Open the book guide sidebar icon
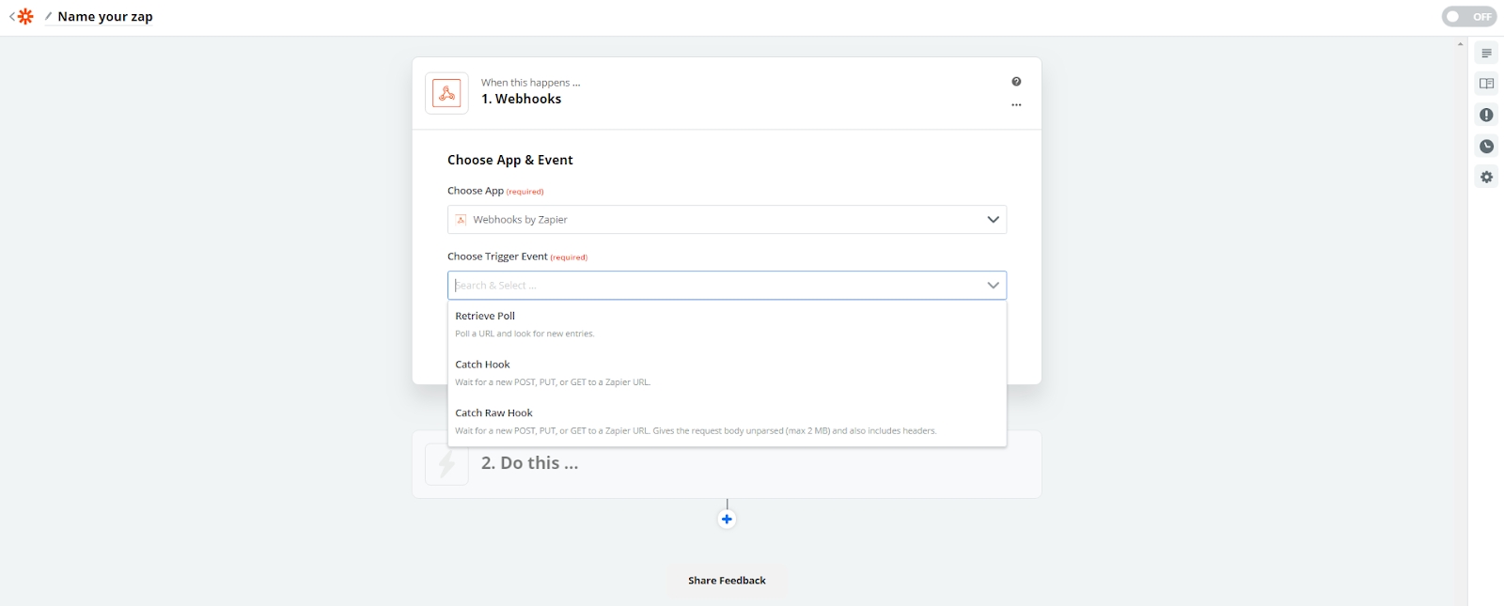1504x606 pixels. pyautogui.click(x=1486, y=84)
